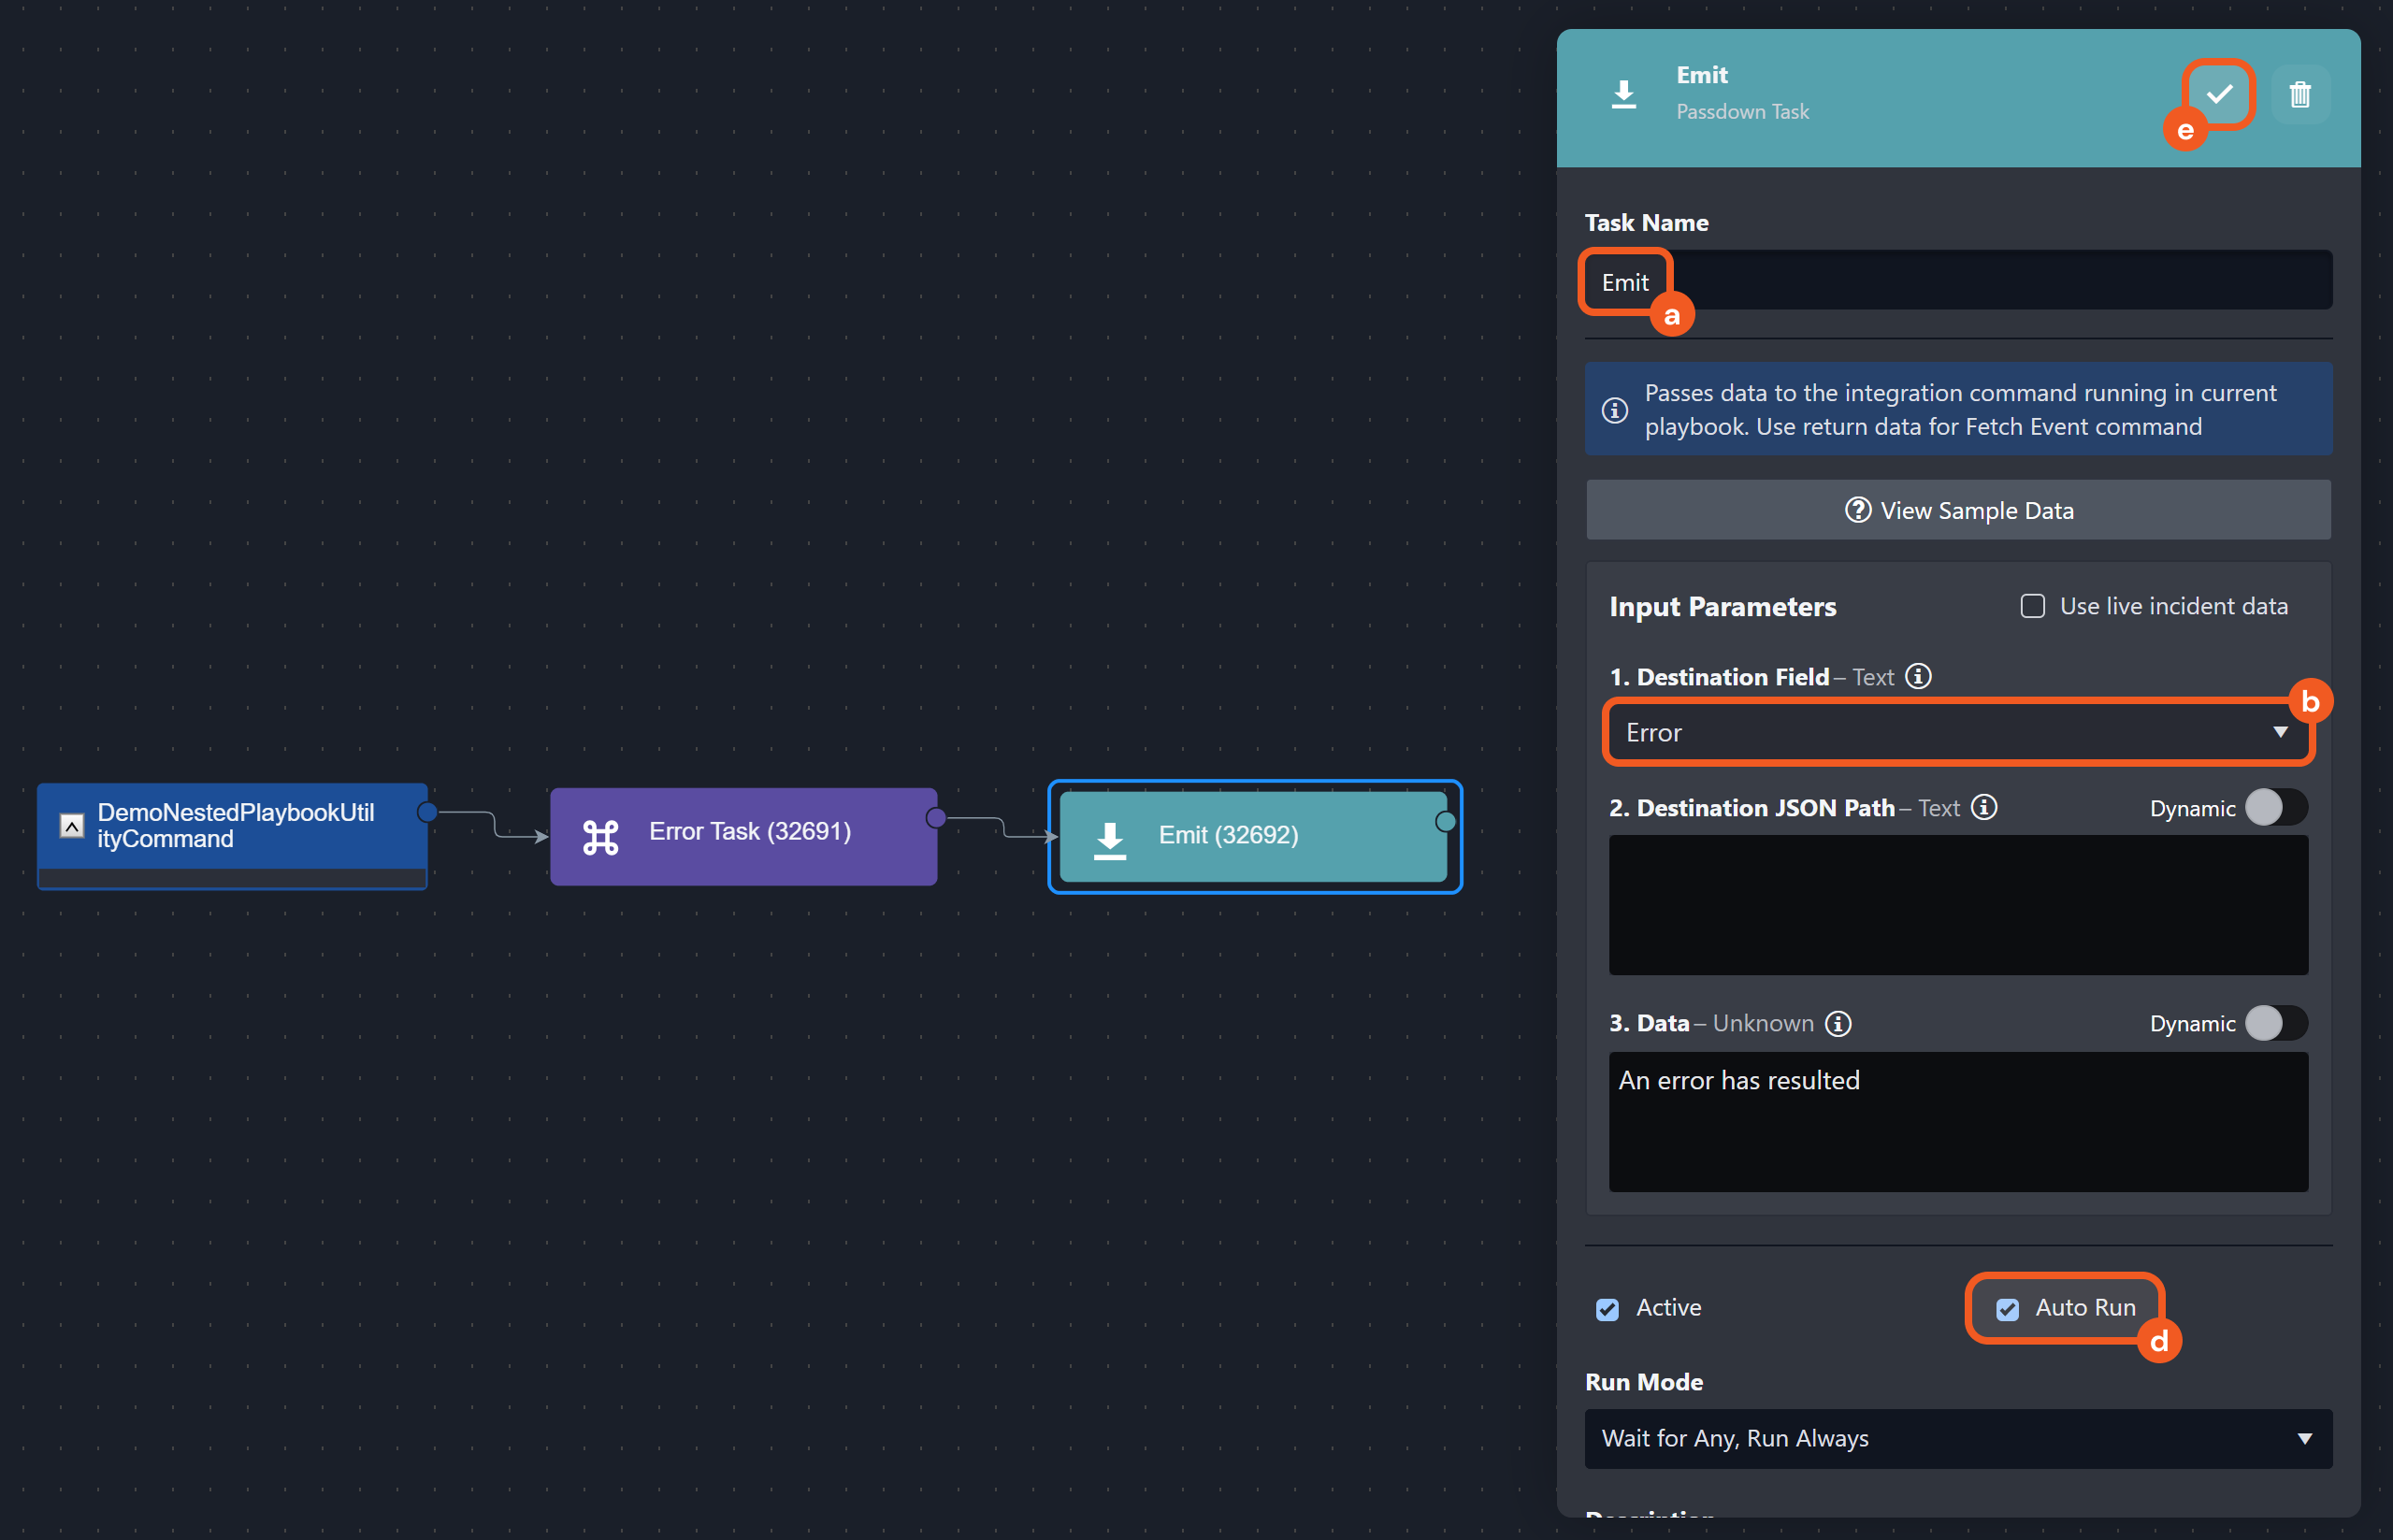Screen dimensions: 2393x1540
Task: Click the checkmark save icon in Emit header
Action: click(x=2219, y=94)
